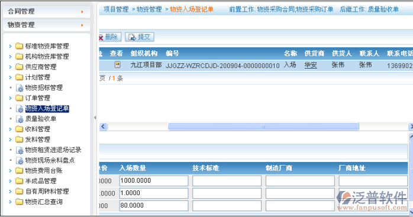Click the 物资租赁进退场记录 page icon

point(20,150)
